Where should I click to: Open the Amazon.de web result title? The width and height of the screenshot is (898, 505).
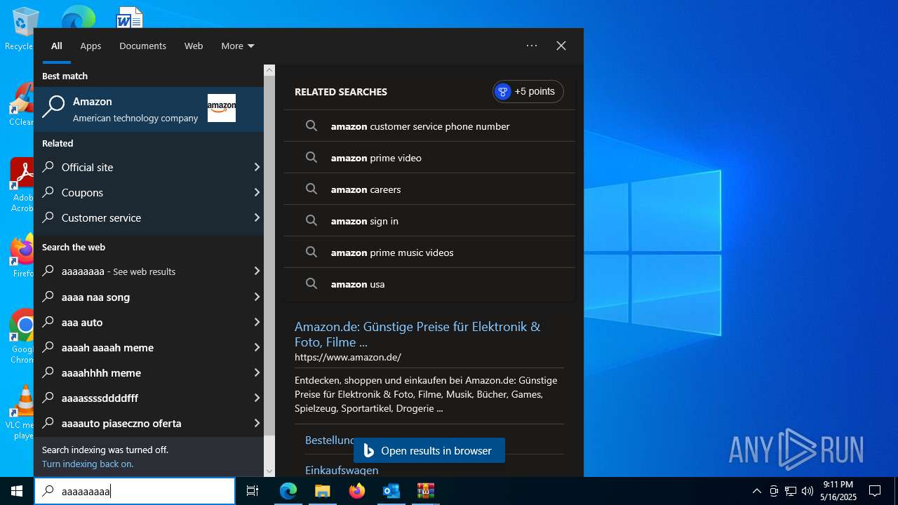(x=417, y=334)
